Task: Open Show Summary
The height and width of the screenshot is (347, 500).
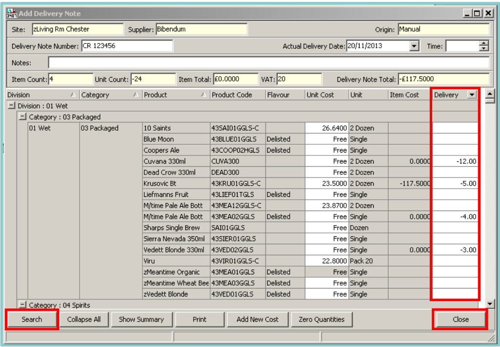Action: click(x=141, y=320)
